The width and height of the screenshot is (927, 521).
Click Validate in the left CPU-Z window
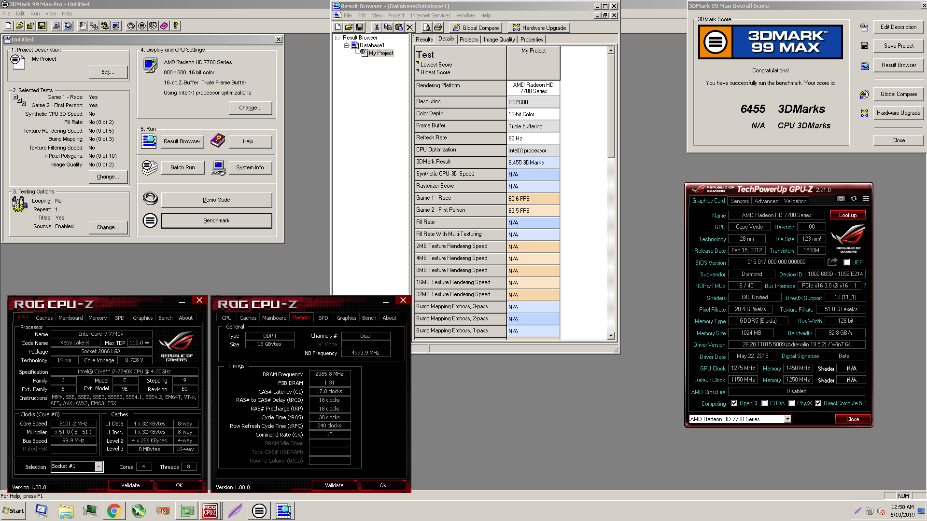tap(130, 485)
